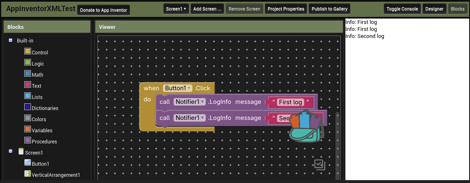The image size is (470, 183).
Task: Click Donate to App Inventor button
Action: pyautogui.click(x=104, y=10)
